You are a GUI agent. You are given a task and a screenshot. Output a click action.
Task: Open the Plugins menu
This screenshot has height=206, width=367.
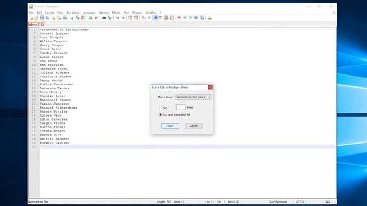pos(137,13)
